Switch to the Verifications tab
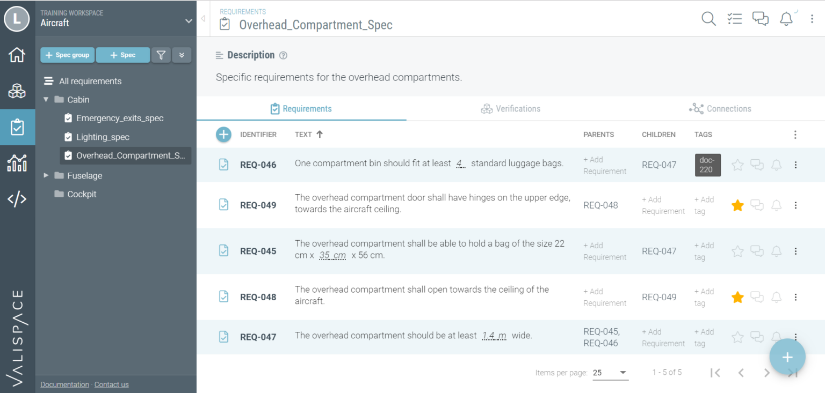This screenshot has height=393, width=825. [x=510, y=108]
